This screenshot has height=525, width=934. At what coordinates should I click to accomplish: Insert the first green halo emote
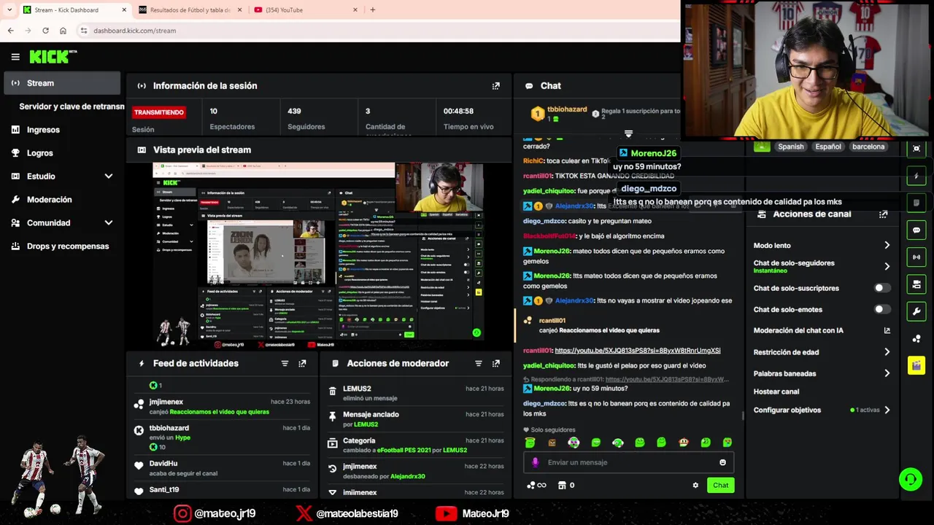[530, 443]
